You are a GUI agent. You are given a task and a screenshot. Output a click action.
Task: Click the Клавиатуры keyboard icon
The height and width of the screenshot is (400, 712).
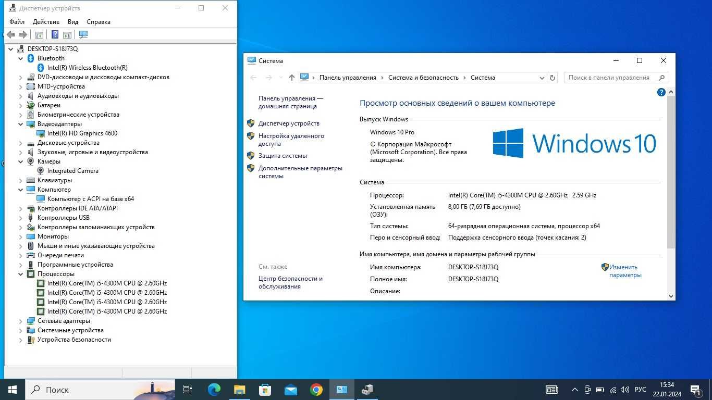[x=31, y=180]
